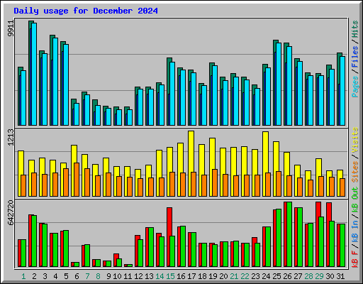Screen dimensions: 363x284
Task: Click the green day label 7
Action: pyautogui.click(x=87, y=276)
